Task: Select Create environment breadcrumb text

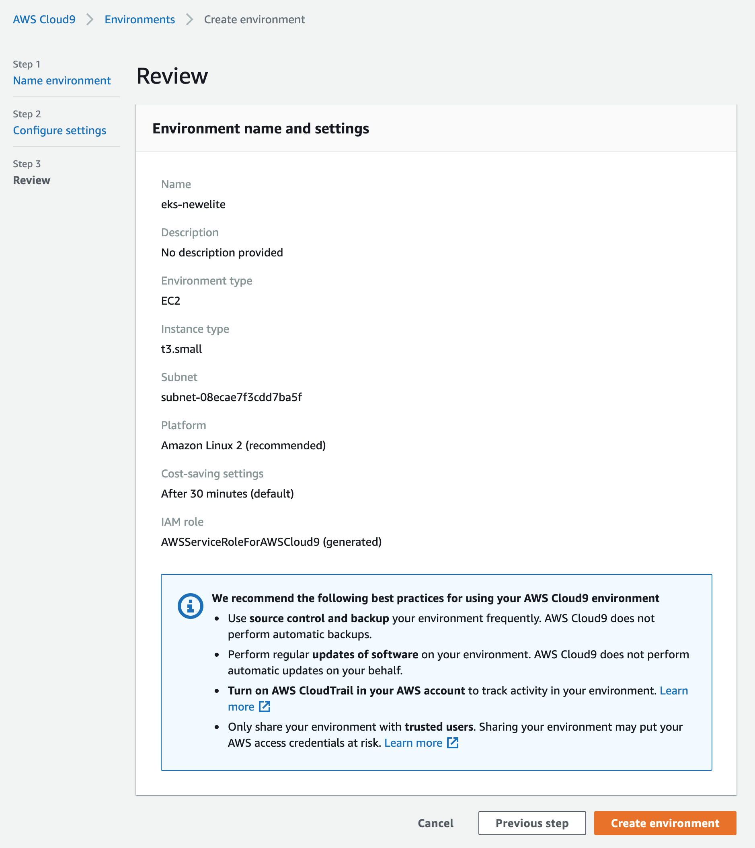Action: 254,20
